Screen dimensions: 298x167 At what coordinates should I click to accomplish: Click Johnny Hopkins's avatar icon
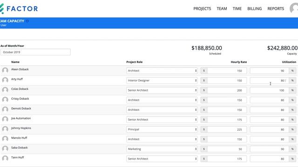(5, 129)
